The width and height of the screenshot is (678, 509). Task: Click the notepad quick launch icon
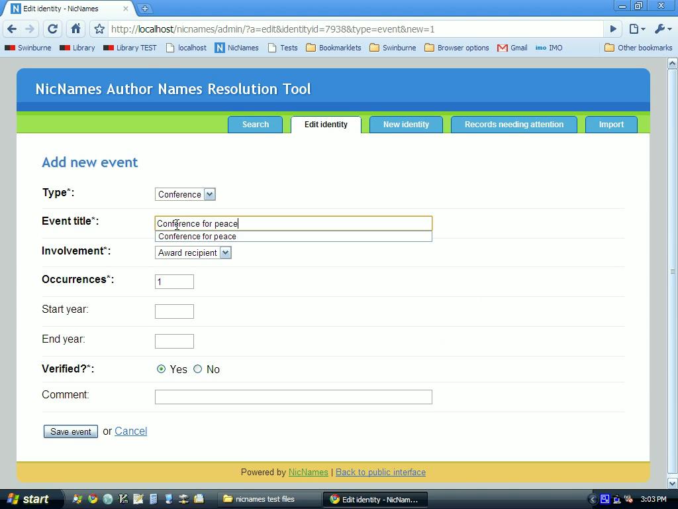coord(138,499)
